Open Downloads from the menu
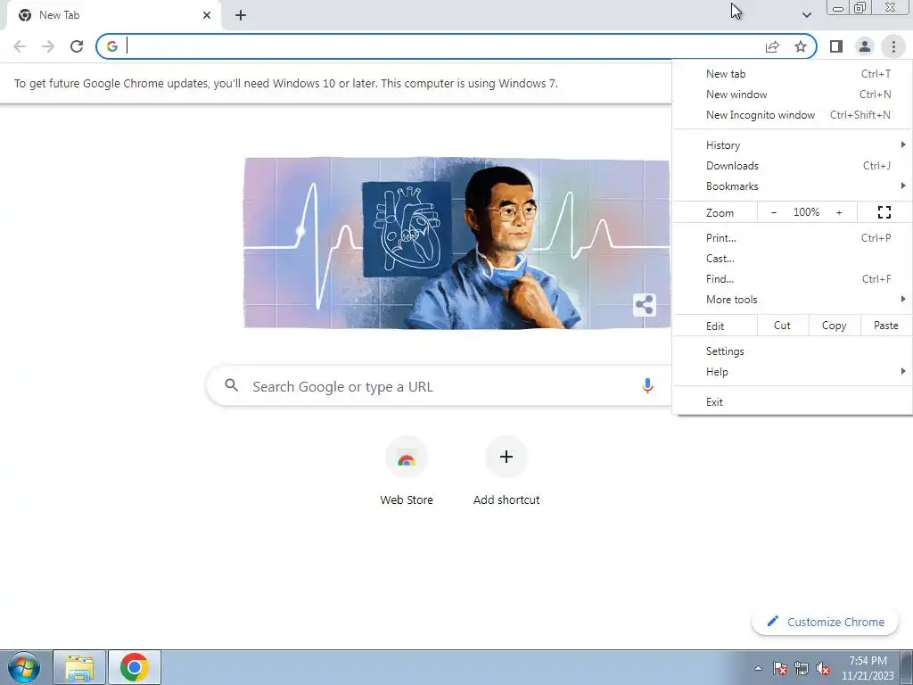This screenshot has height=685, width=913. pyautogui.click(x=793, y=165)
